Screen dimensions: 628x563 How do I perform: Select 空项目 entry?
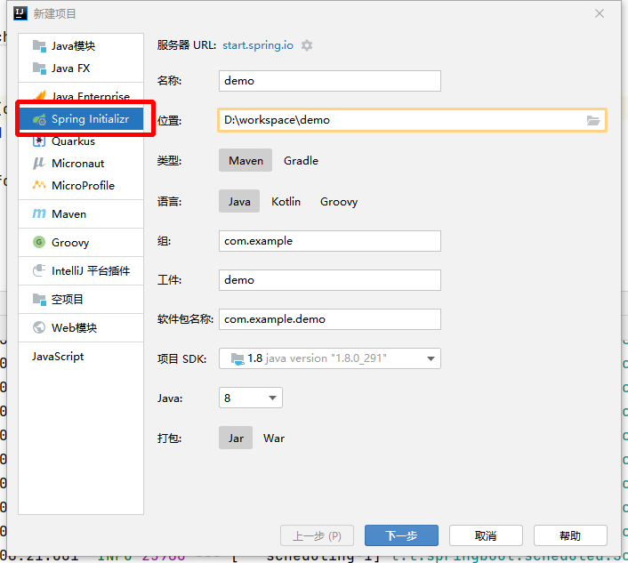(x=81, y=299)
